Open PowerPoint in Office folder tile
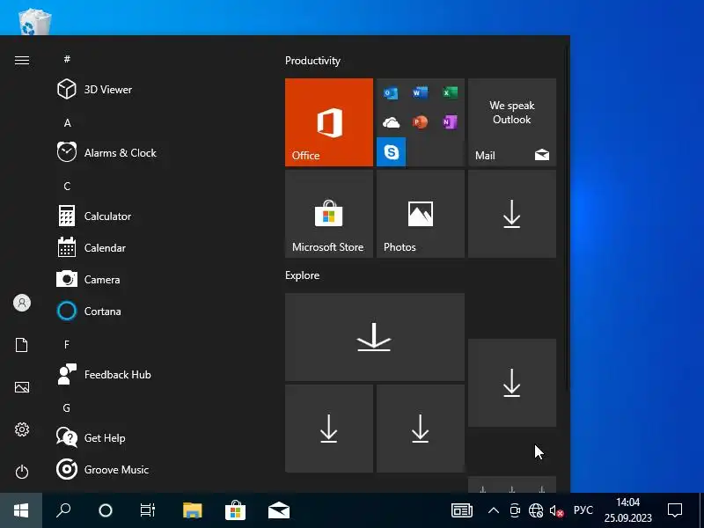Screen dimensions: 704x528 pyautogui.click(x=421, y=122)
